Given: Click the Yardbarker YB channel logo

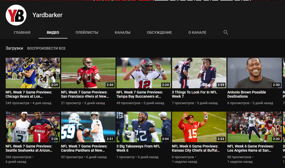Looking at the screenshot, I should pyautogui.click(x=16, y=15).
